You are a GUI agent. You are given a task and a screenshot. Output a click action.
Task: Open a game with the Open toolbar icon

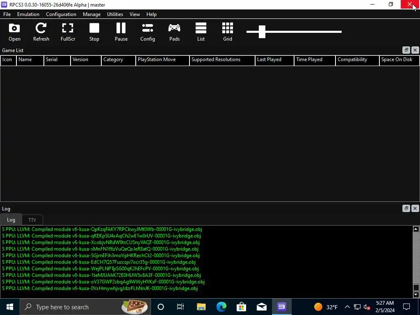click(14, 32)
